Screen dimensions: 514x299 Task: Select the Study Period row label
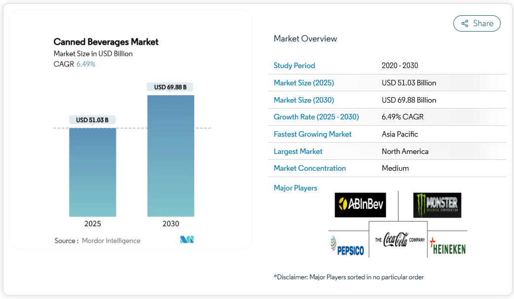coord(294,66)
